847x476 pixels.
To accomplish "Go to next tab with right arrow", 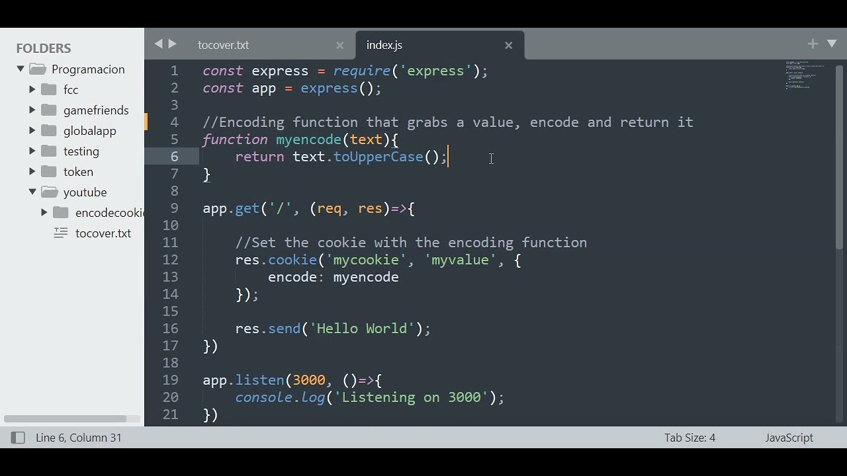I will coord(173,44).
